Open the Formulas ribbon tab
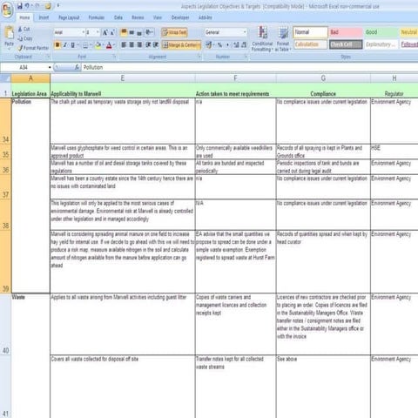The width and height of the screenshot is (418, 418). [97, 17]
